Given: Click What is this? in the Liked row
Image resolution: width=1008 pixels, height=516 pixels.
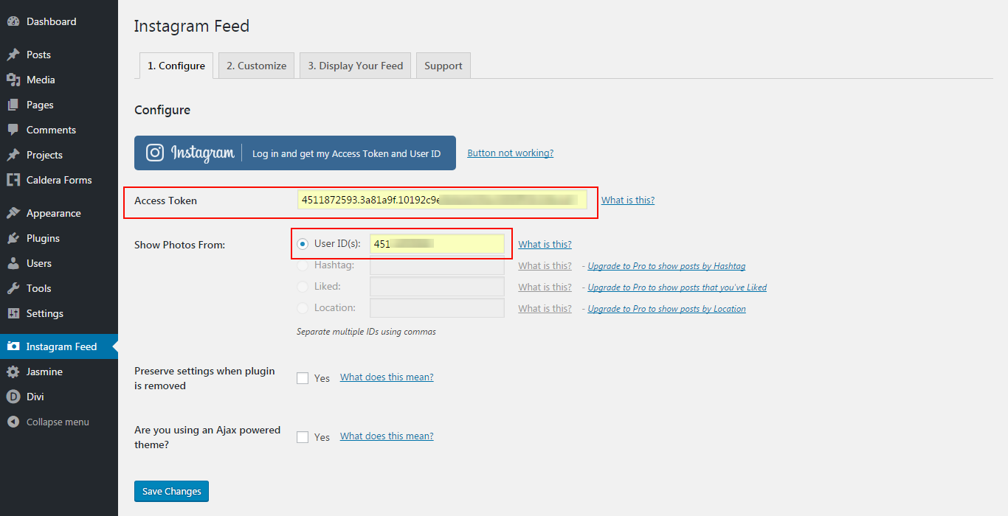Looking at the screenshot, I should point(545,287).
